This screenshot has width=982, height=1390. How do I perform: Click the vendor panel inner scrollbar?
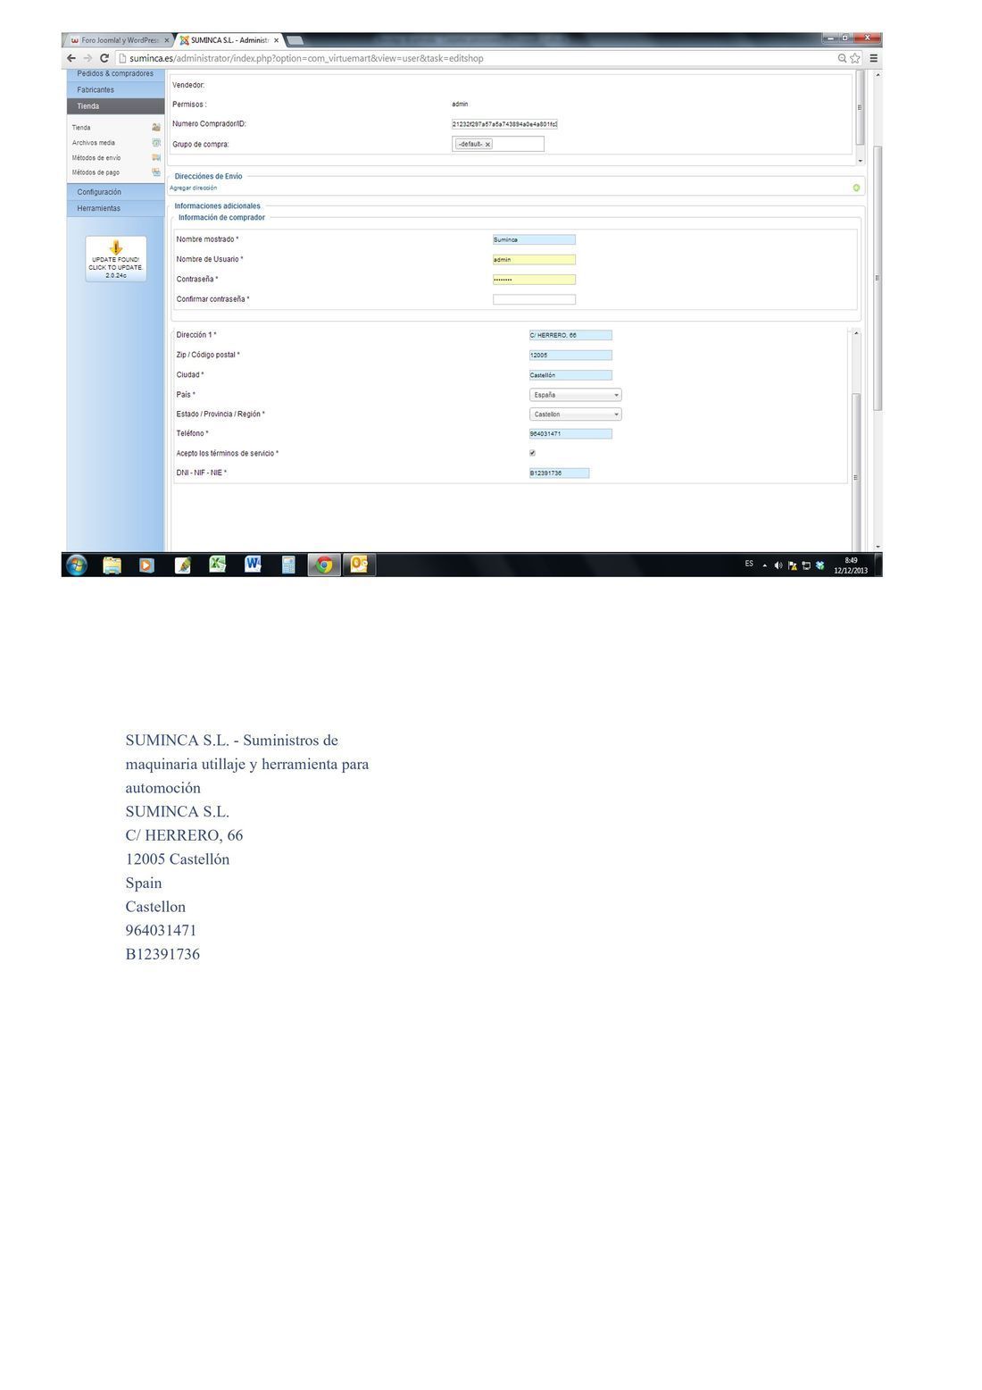click(860, 107)
